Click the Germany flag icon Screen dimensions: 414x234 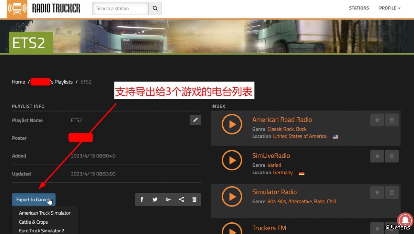coord(302,173)
